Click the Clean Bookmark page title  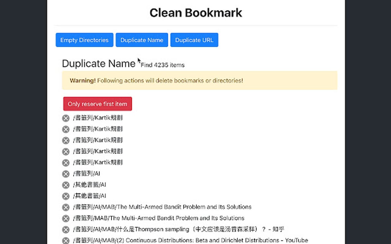coord(195,13)
